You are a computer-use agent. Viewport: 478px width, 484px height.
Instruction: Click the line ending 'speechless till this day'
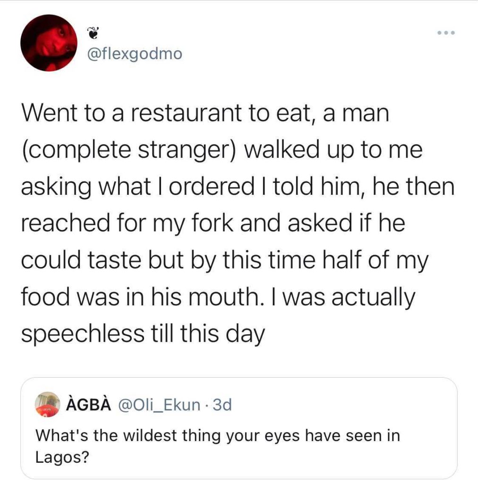[142, 334]
